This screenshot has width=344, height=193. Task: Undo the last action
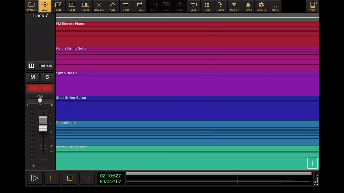coord(126,6)
